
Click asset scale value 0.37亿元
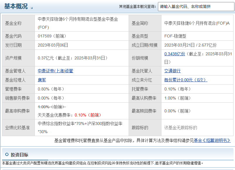pyautogui.click(x=46, y=58)
